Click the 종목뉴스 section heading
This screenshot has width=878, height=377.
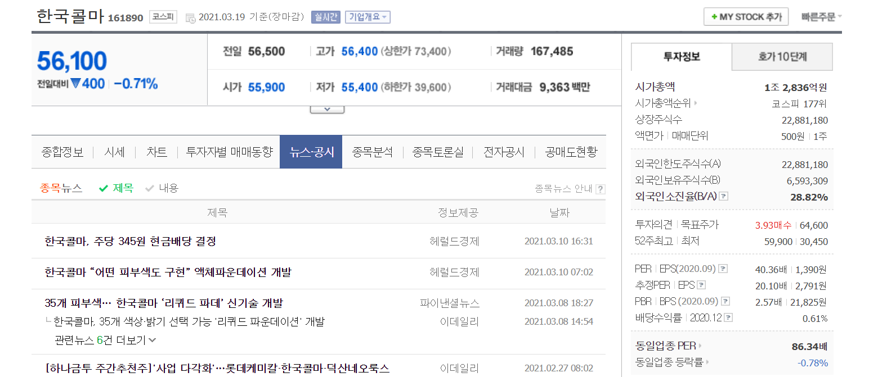tap(61, 189)
